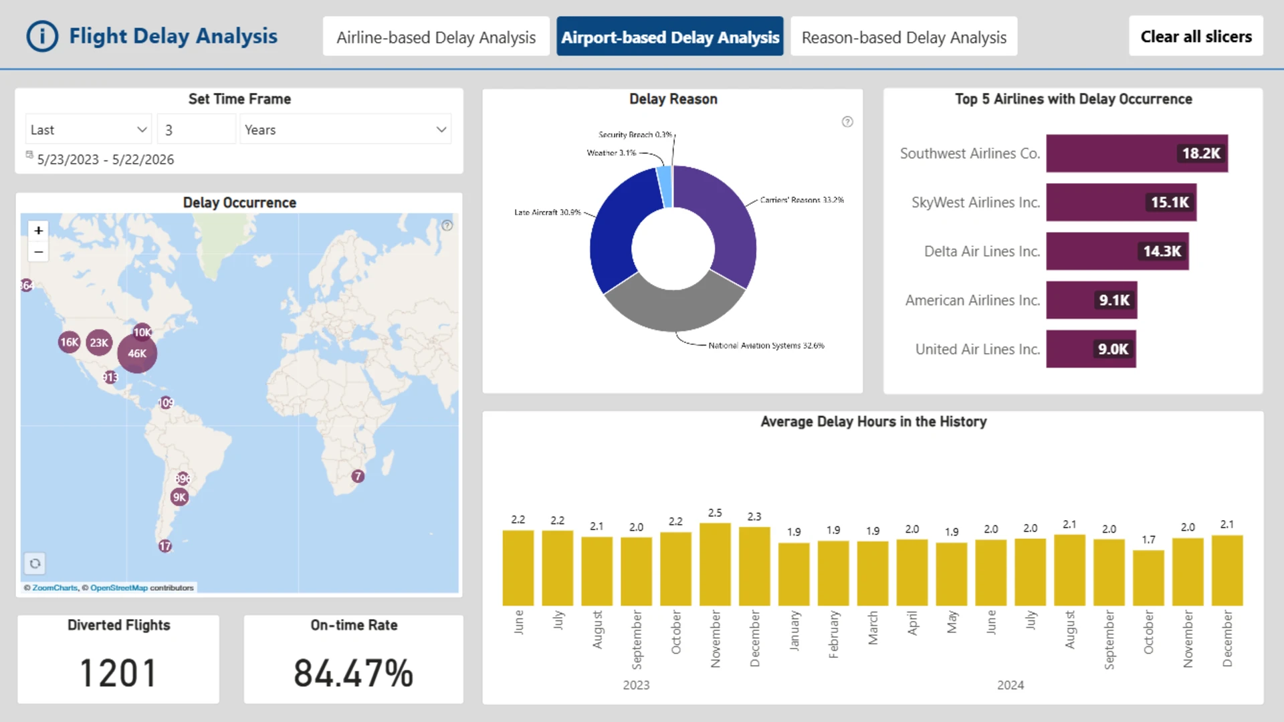Click the SkyWest Airlines Inc. bar

point(1121,203)
